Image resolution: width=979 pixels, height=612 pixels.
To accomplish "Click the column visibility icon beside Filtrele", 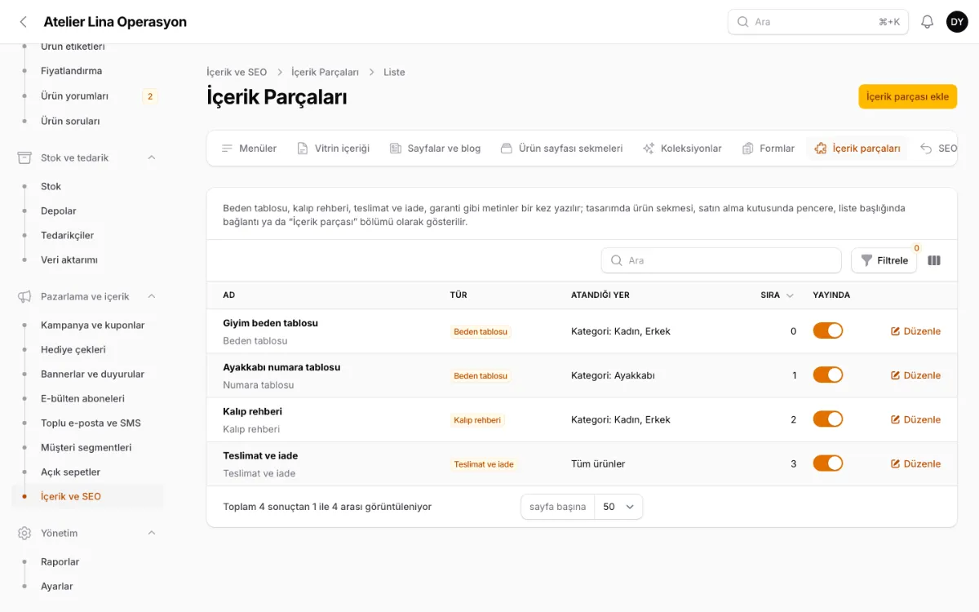I will 934,260.
